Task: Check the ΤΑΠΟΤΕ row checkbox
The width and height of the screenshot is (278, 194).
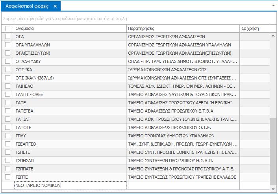Action: coord(7,127)
